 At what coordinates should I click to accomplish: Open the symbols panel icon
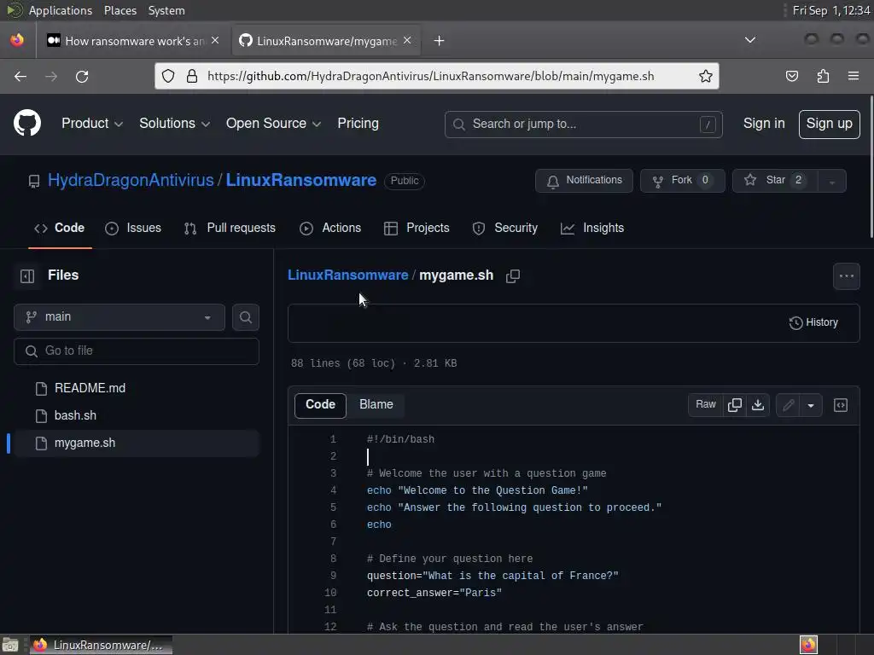coord(841,405)
